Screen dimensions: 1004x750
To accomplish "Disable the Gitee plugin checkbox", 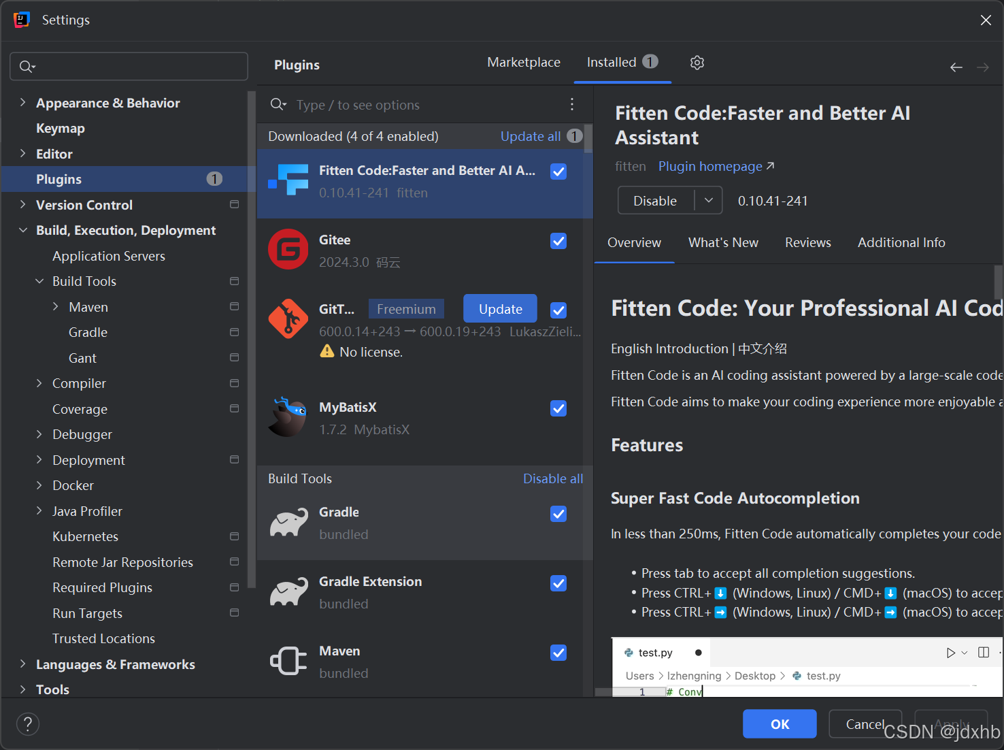I will click(558, 241).
